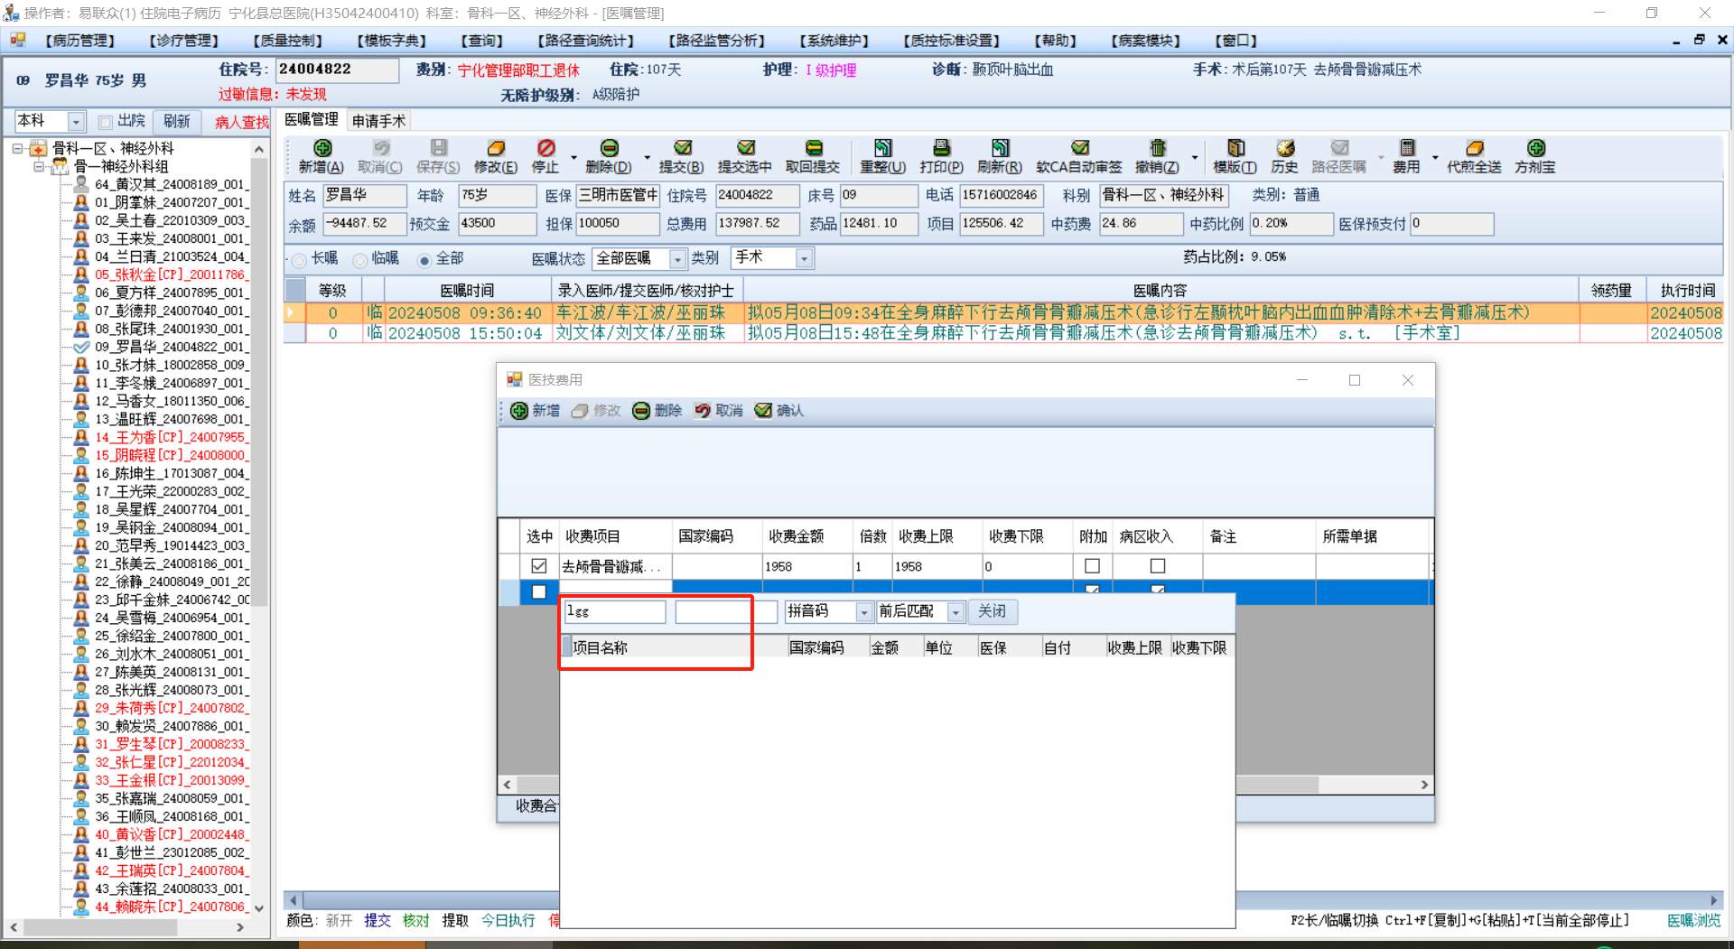This screenshot has width=1734, height=949.
Task: Open the arrow next to 撤销(Z)
Action: [x=1195, y=157]
